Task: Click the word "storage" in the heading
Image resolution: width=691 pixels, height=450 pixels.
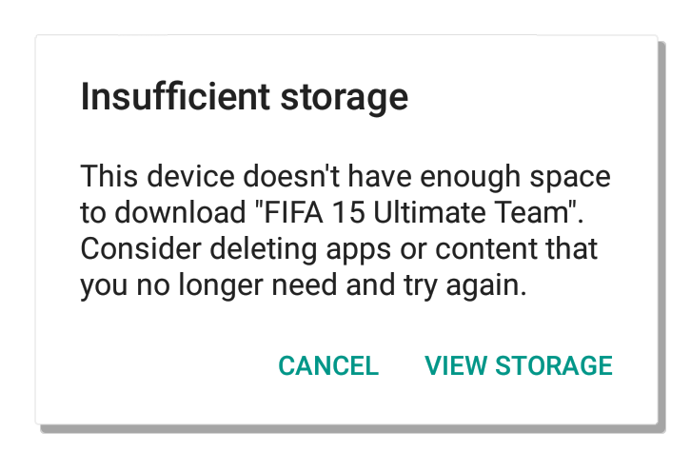Action: coord(345,100)
